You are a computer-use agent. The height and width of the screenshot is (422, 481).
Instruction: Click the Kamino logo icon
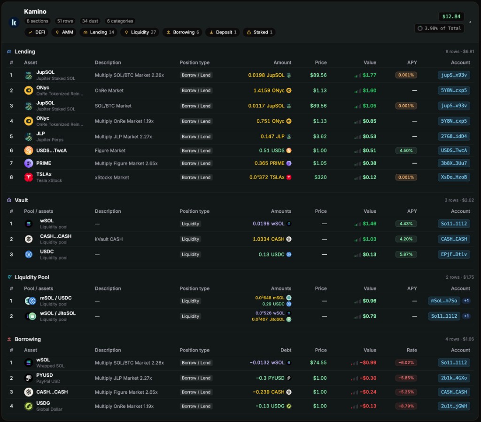coord(14,22)
